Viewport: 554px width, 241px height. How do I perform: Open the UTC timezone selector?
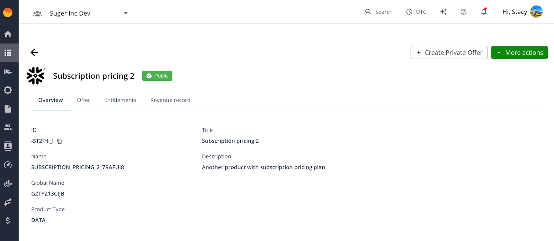tap(416, 12)
